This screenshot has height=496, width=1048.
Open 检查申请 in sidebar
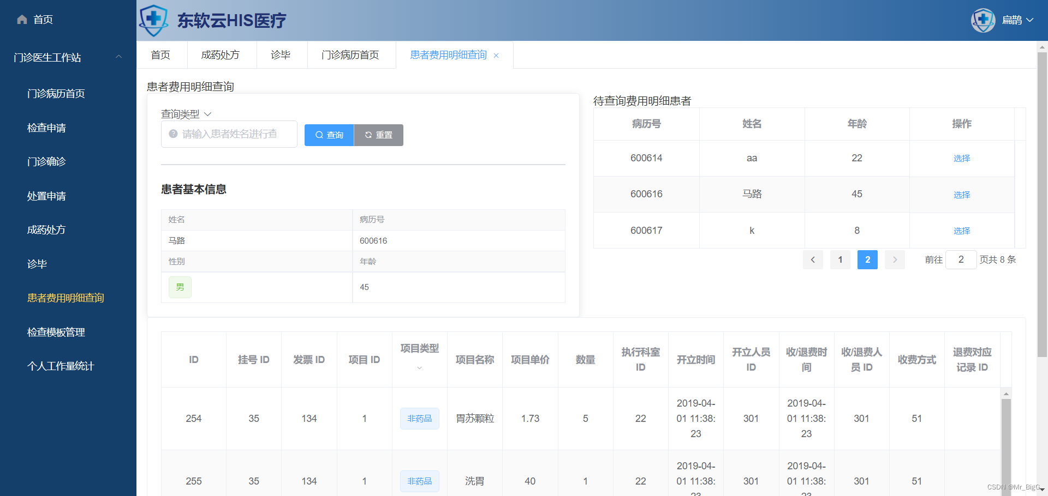pos(46,128)
